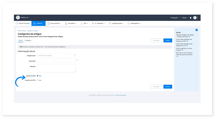The height and width of the screenshot is (119, 216).
Task: Click the blue play button in Ajuda panel
Action: point(197,30)
